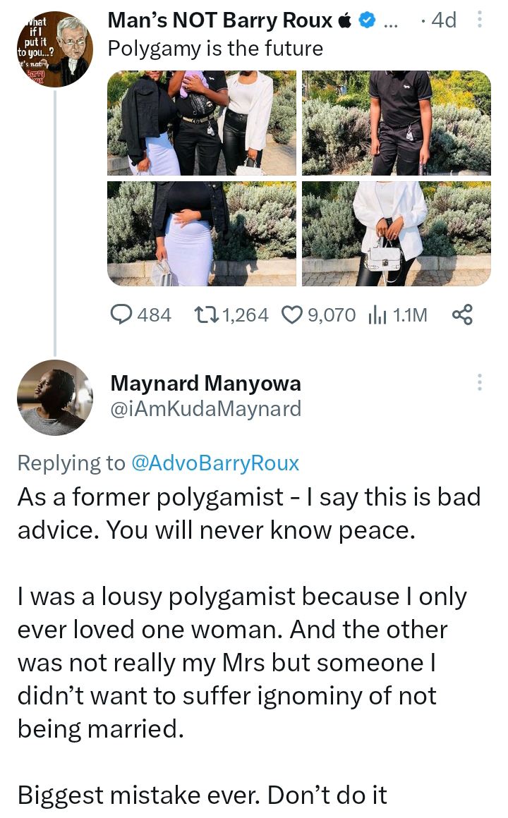Open the top-left group photo
This screenshot has width=508, height=818.
[202, 123]
